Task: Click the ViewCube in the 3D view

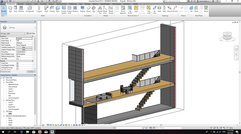Action: coord(227,36)
